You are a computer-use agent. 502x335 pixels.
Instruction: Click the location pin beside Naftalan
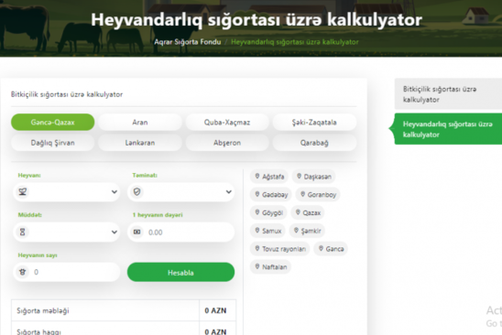pos(256,266)
